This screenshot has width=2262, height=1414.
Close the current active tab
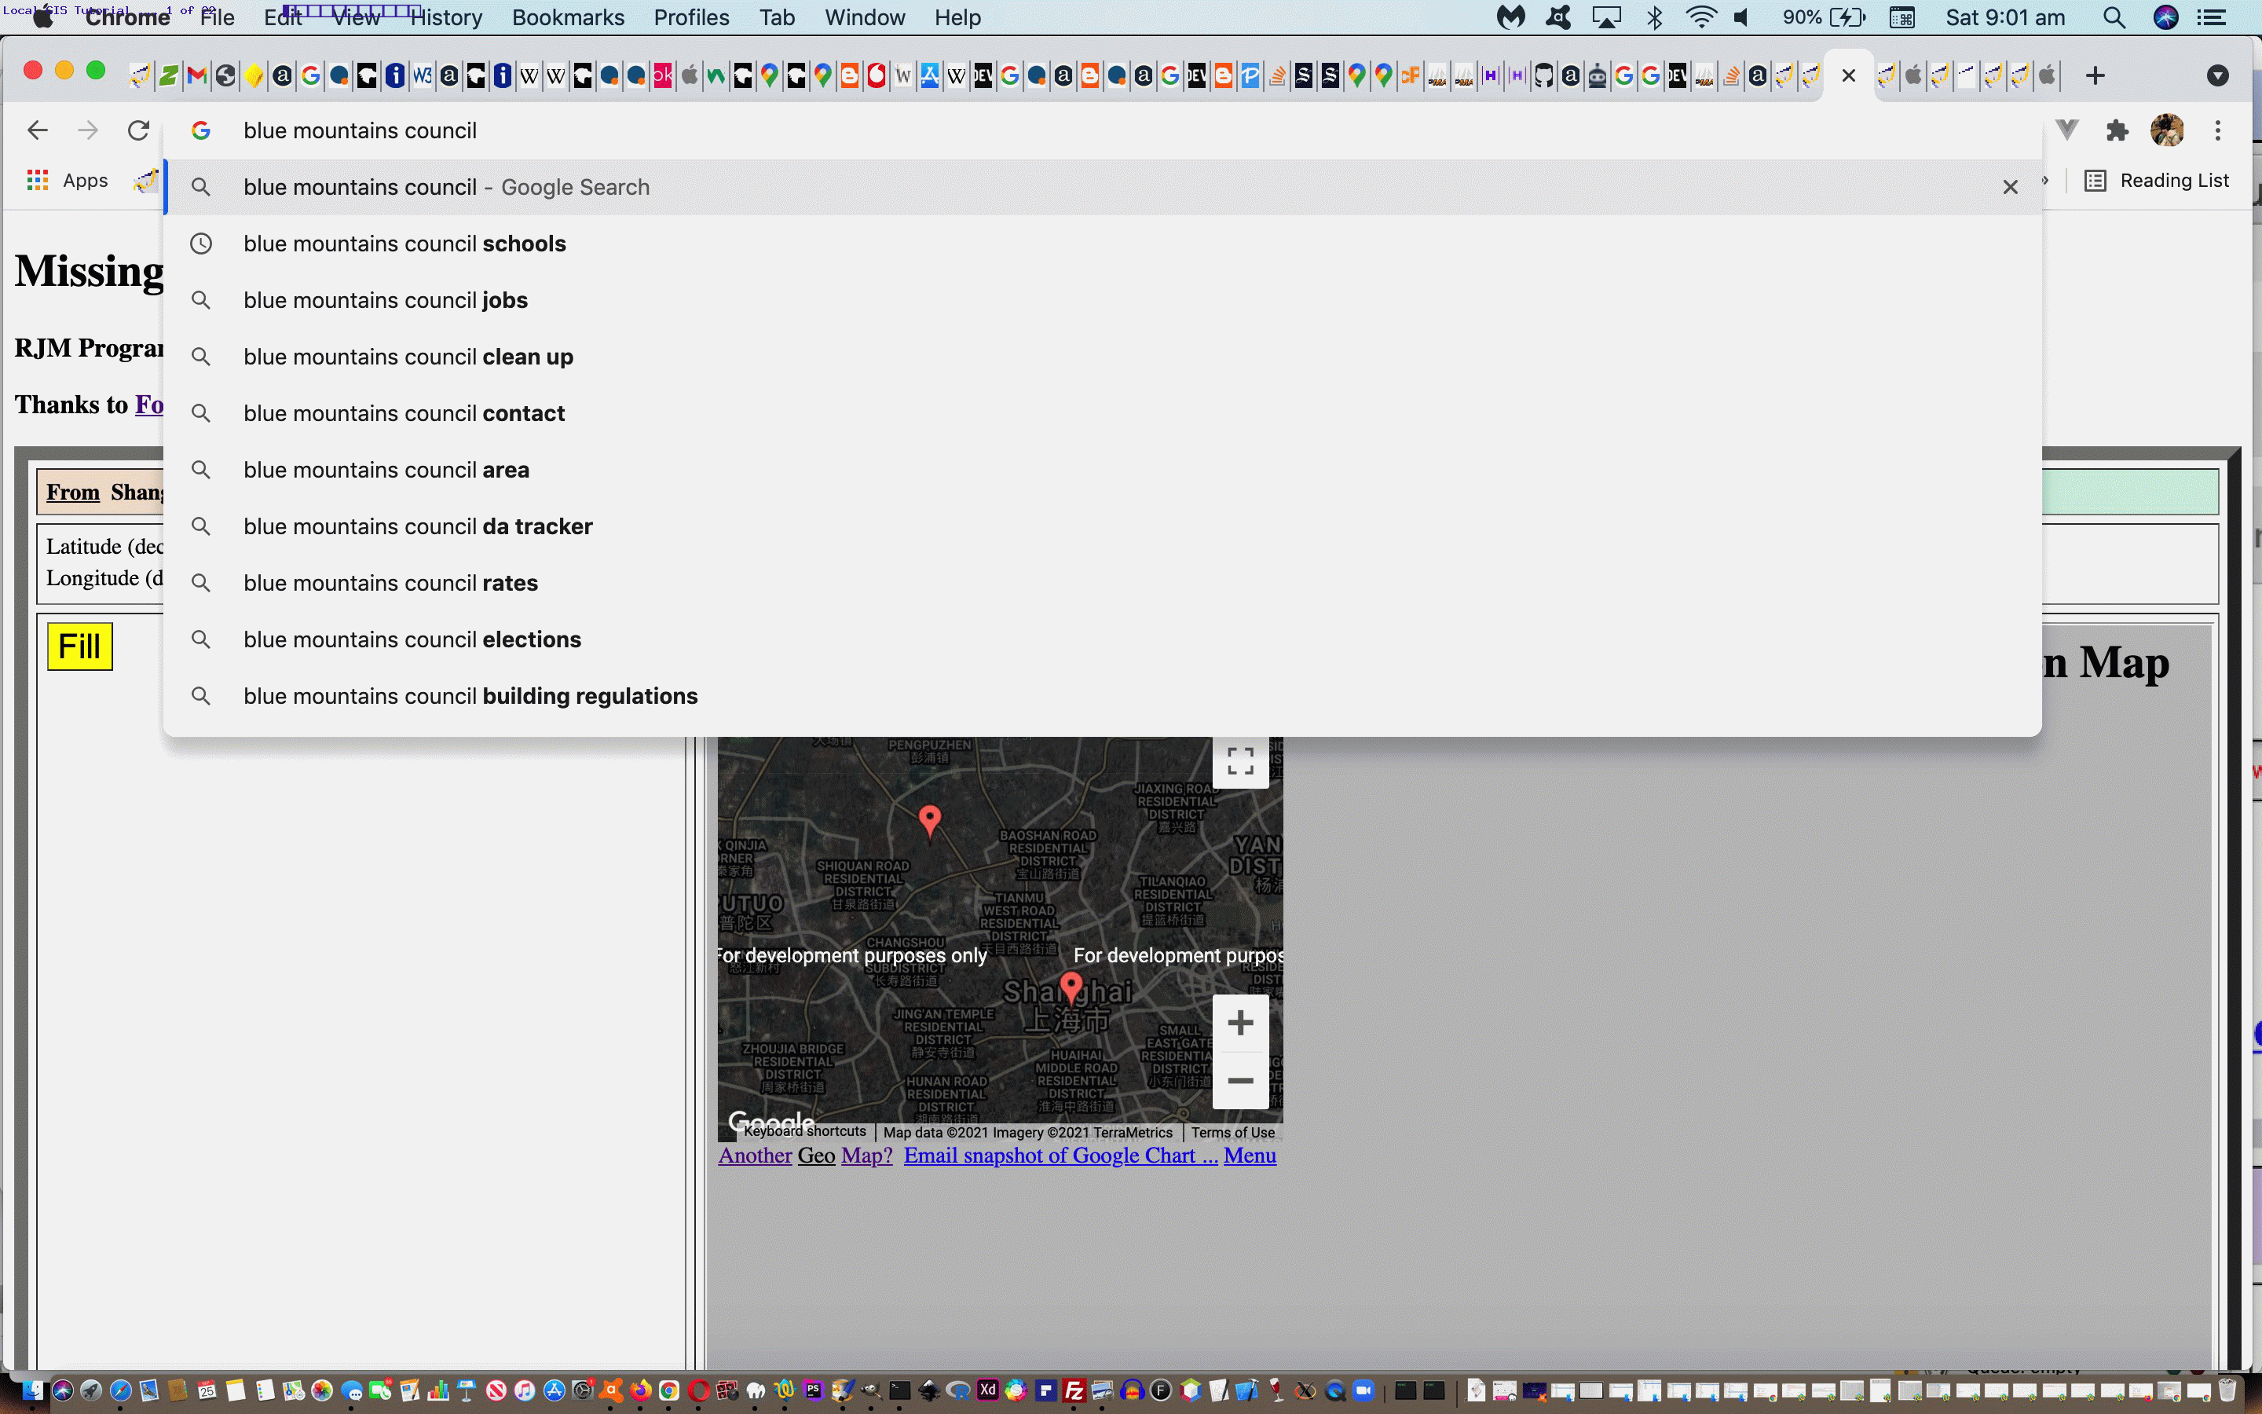pyautogui.click(x=1848, y=75)
